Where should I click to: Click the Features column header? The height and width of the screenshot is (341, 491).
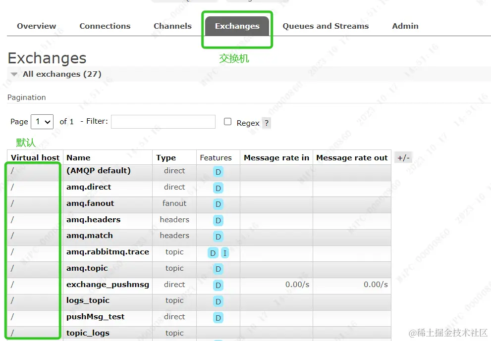point(216,158)
